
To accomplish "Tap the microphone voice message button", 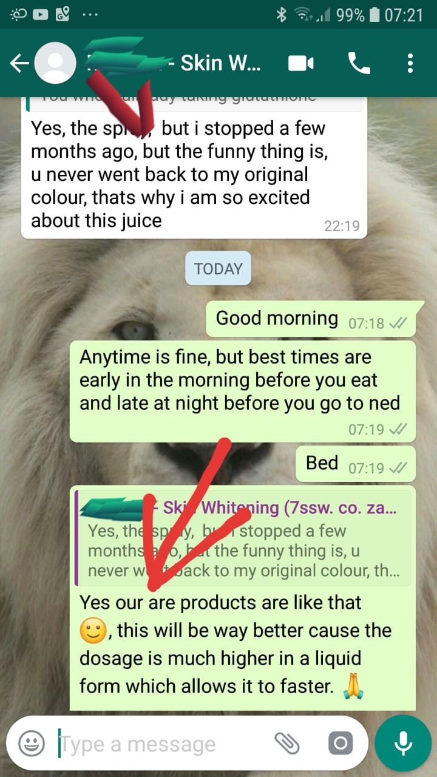I will pyautogui.click(x=403, y=744).
